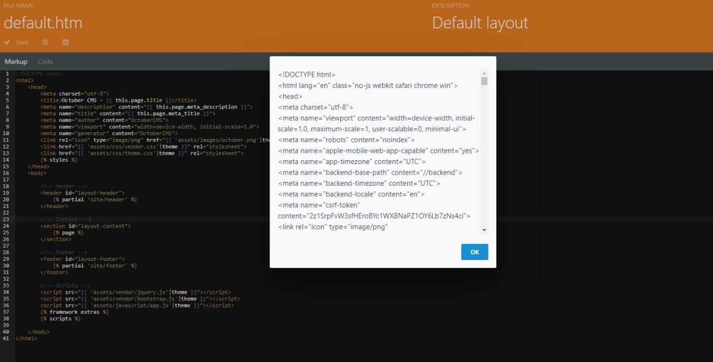Click editor line linking theme.css stylesheet

(x=141, y=153)
